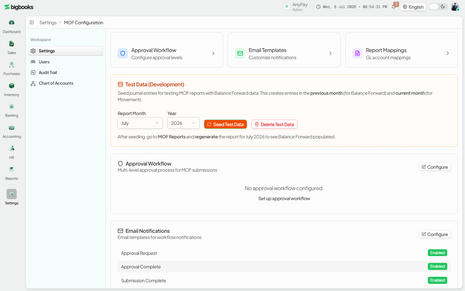Click 'No approval workflow configured.' message
This screenshot has width=465, height=291.
click(x=284, y=188)
